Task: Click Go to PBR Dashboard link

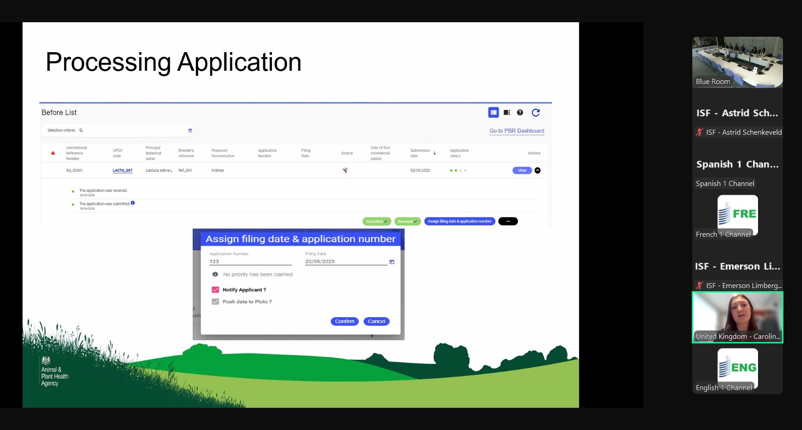Action: coord(516,131)
